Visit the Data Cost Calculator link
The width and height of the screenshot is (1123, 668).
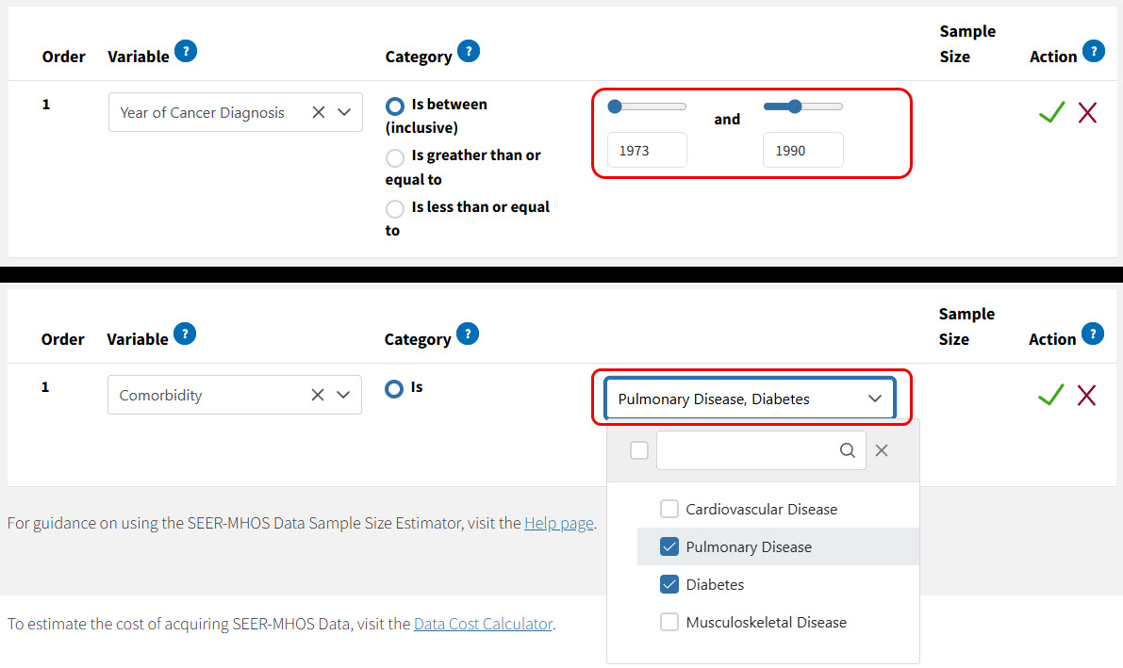tap(483, 624)
